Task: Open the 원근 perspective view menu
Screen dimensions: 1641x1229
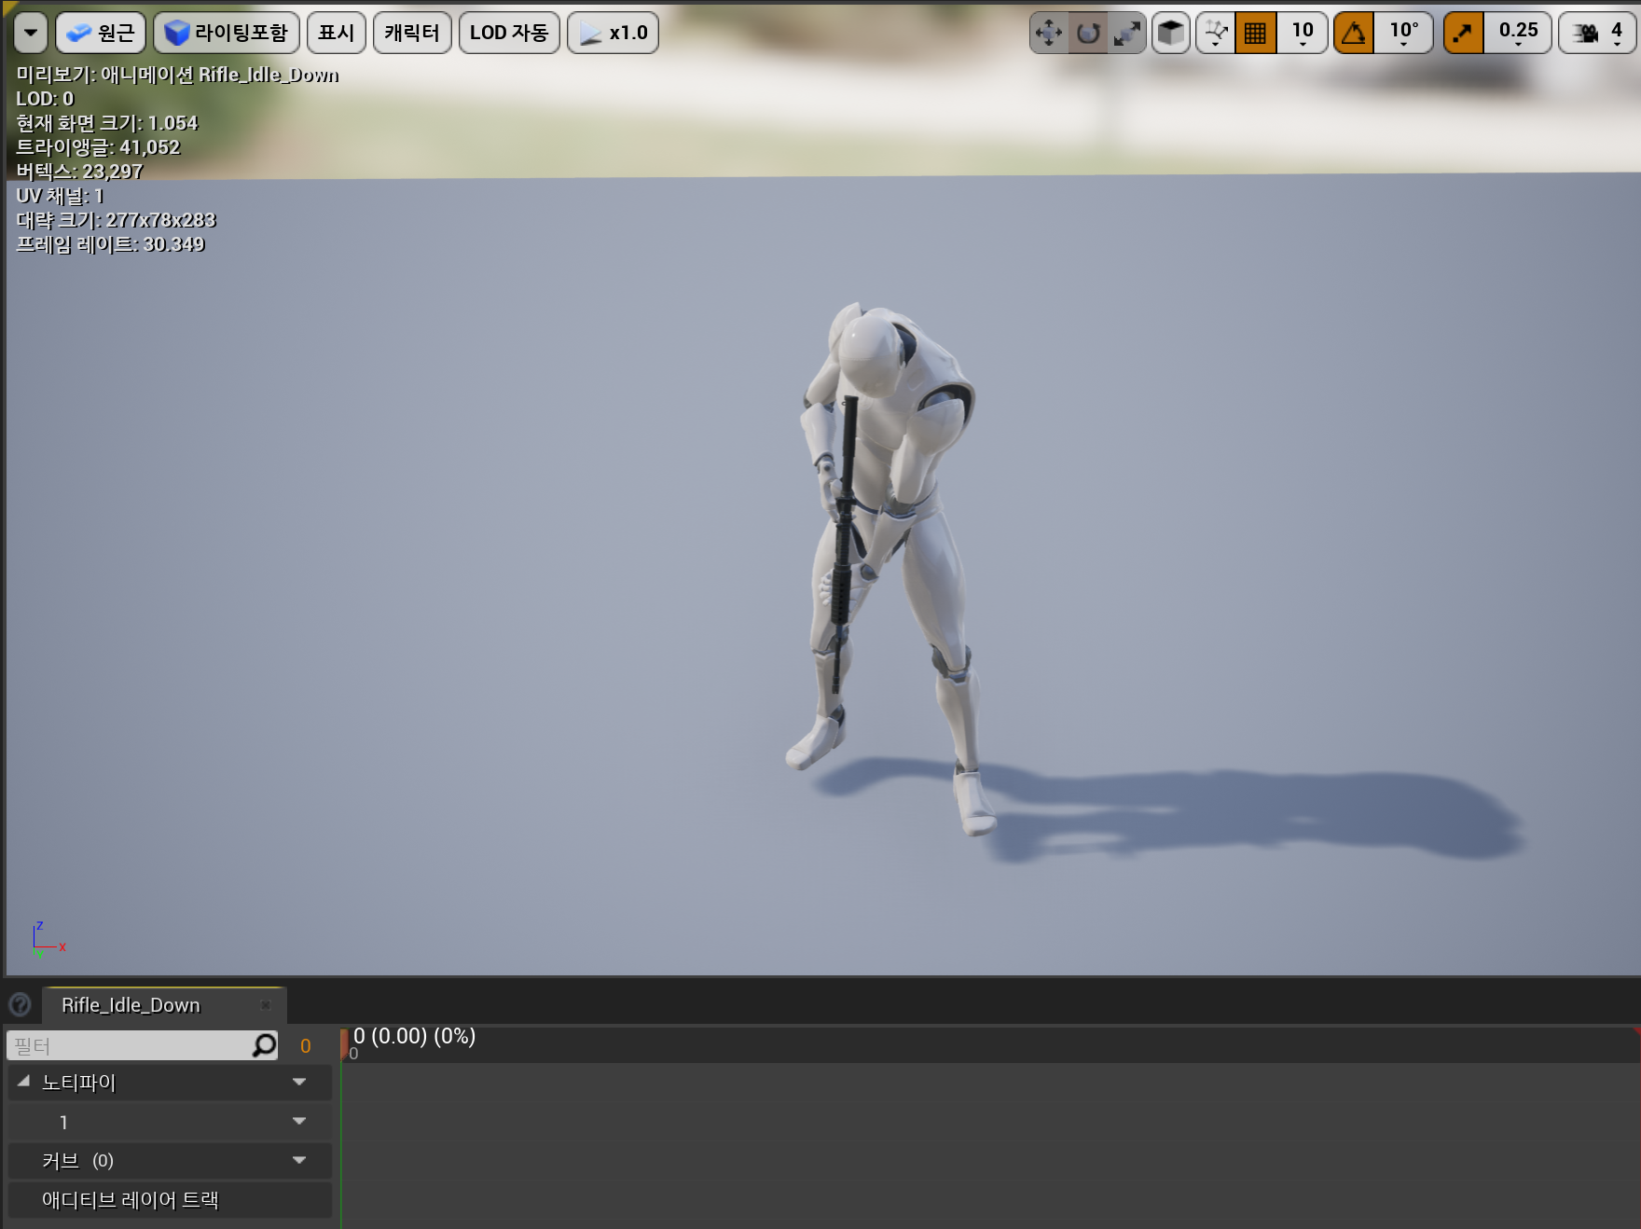Action: click(101, 33)
